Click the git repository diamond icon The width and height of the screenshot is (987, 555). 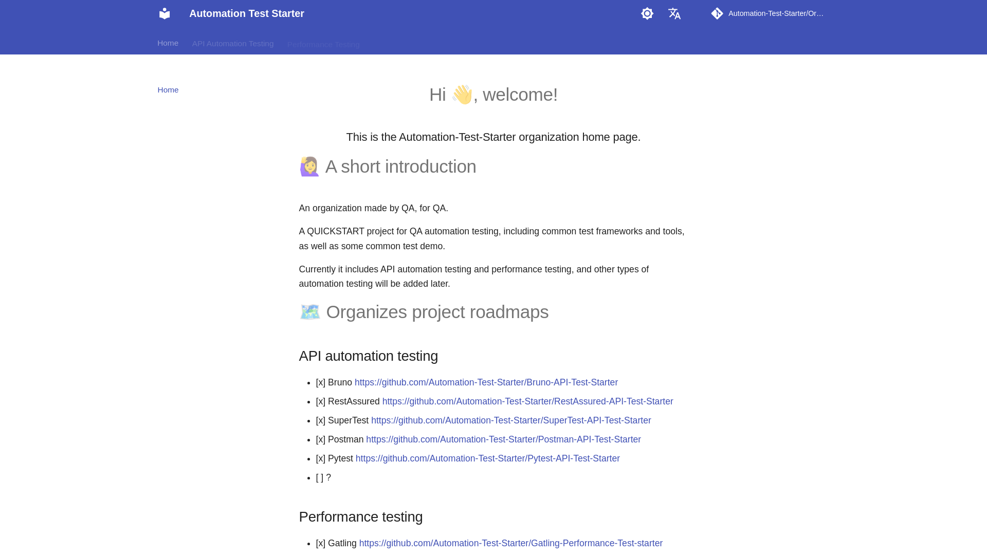[x=717, y=13]
